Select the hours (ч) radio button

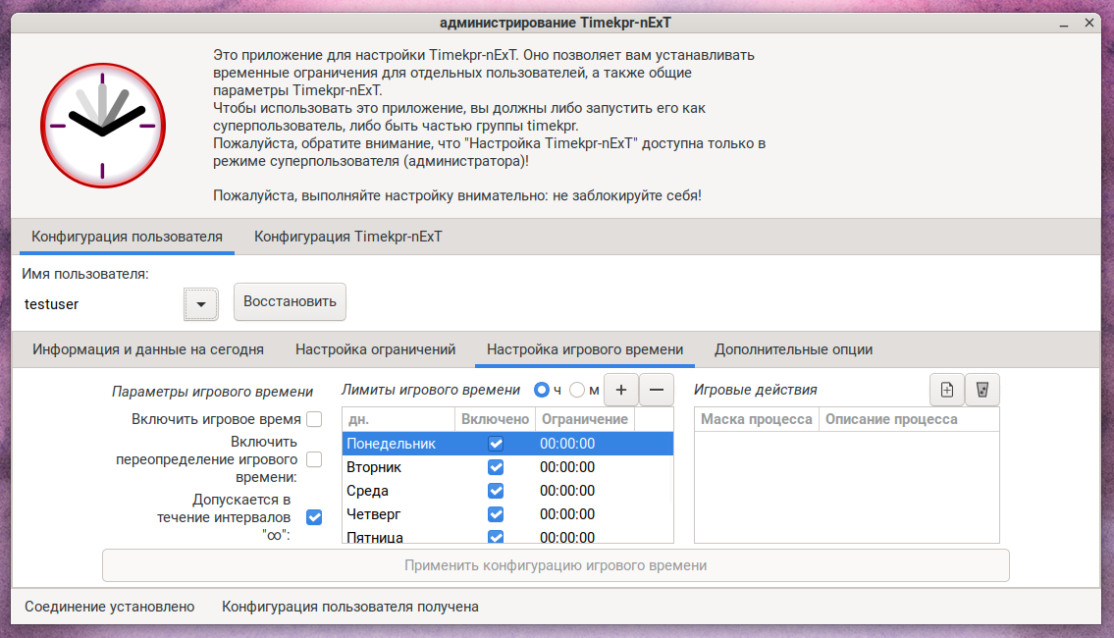541,390
